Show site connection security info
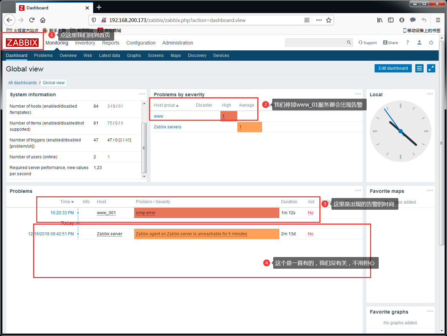 pos(103,20)
